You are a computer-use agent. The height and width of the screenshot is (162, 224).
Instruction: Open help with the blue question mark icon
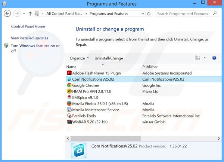click(x=214, y=58)
